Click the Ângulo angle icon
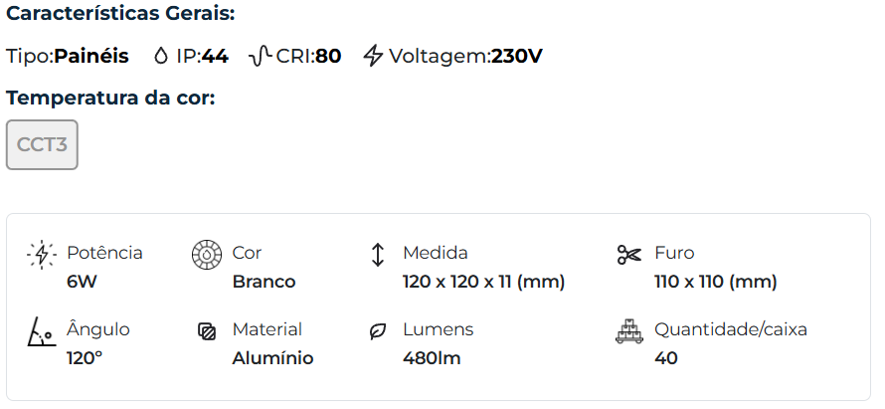 pyautogui.click(x=41, y=331)
